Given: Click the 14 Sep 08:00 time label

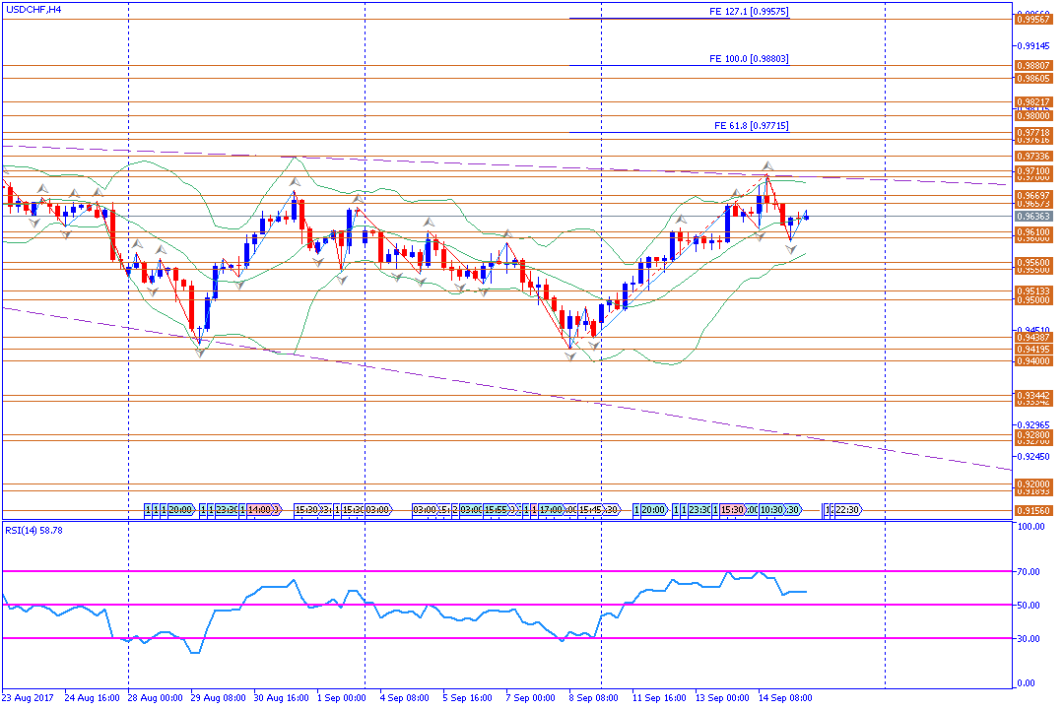Looking at the screenshot, I should [786, 697].
